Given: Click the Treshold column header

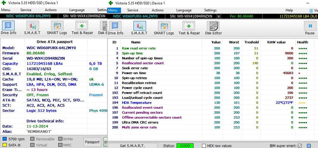Looking at the screenshot, I should click(252, 42).
